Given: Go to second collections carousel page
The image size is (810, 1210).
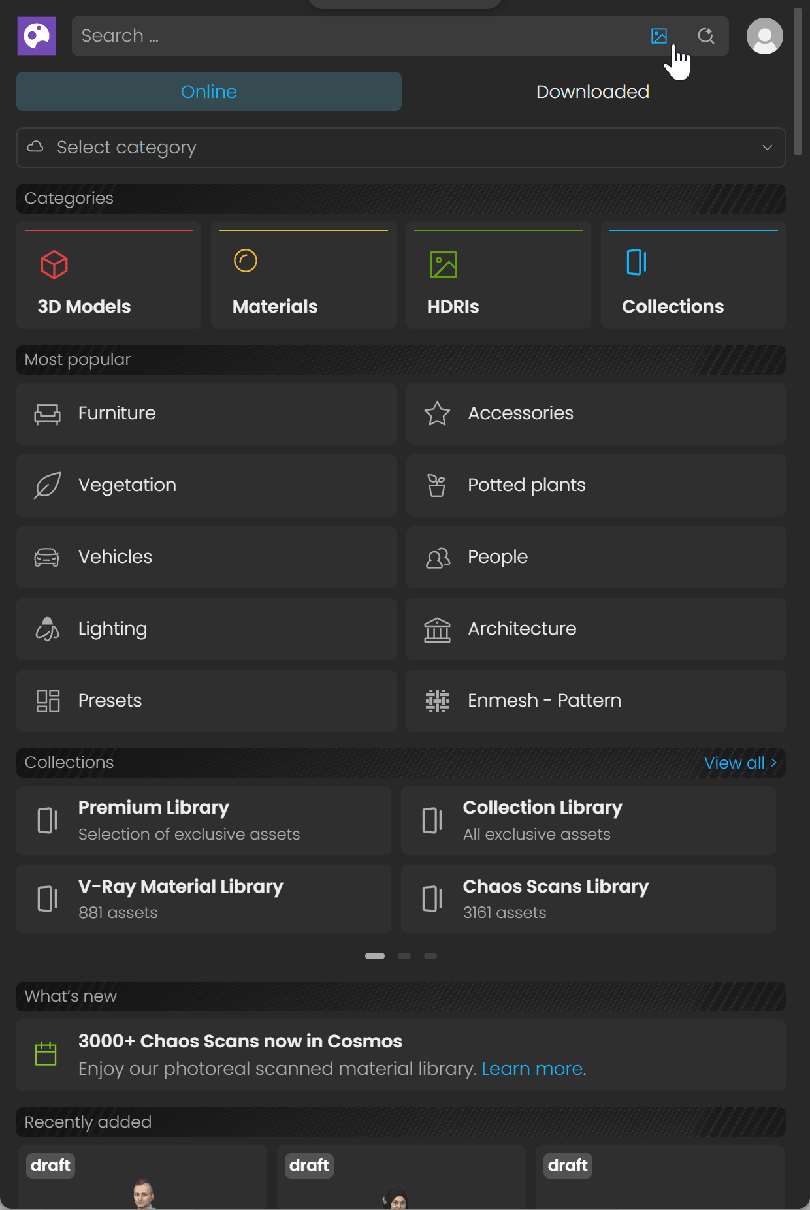Looking at the screenshot, I should click(x=404, y=956).
